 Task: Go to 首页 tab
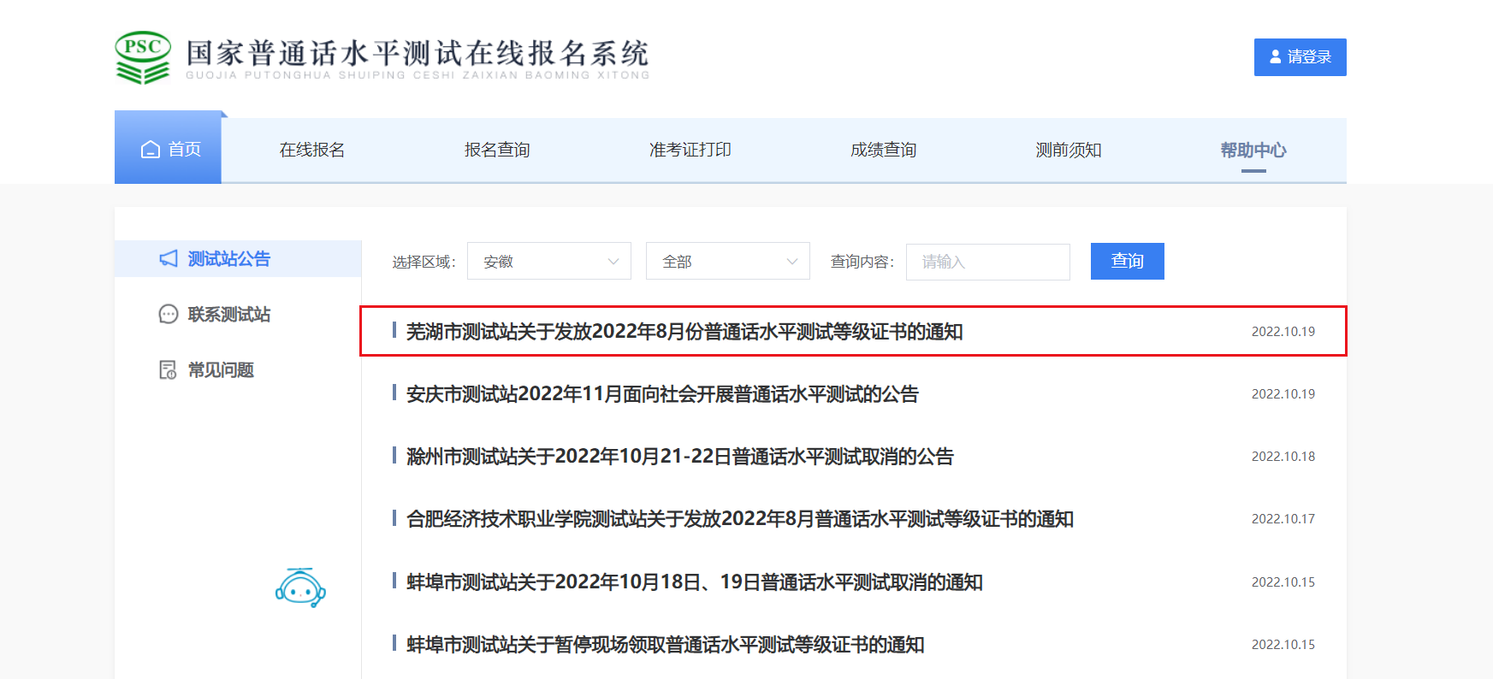(169, 148)
